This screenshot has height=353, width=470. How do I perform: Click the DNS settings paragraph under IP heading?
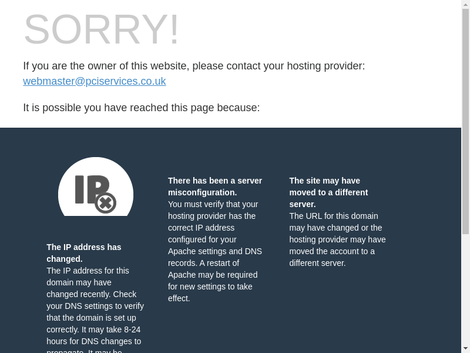click(95, 309)
